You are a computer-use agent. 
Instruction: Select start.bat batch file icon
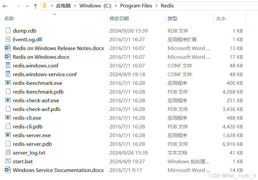pos(8,161)
